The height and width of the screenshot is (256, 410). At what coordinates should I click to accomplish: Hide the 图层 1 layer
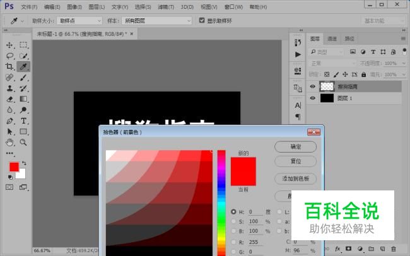(312, 98)
